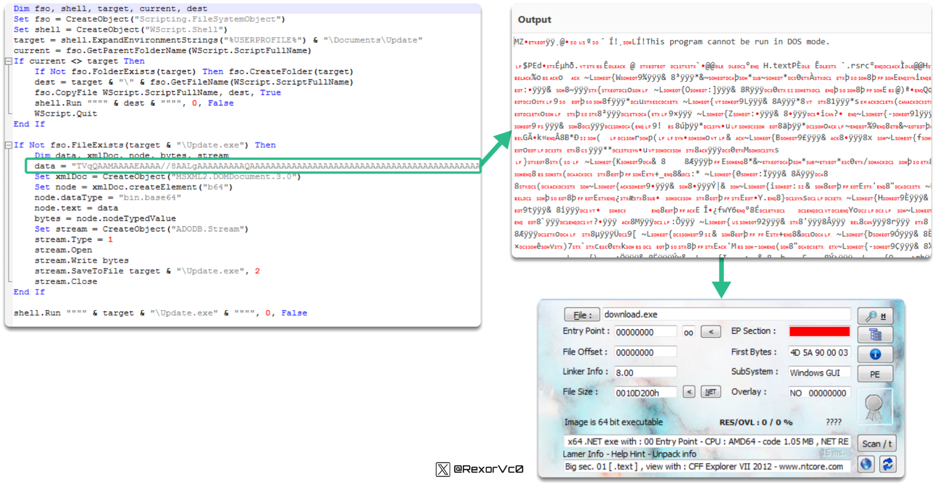Click the File : button
The height and width of the screenshot is (484, 935).
(581, 315)
